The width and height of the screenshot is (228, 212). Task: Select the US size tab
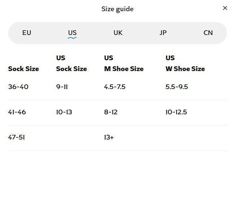[72, 33]
